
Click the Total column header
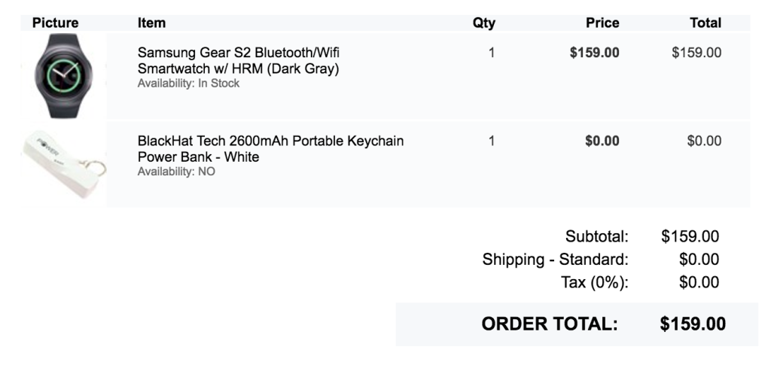[x=705, y=23]
